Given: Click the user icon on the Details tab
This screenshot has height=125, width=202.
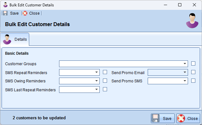Looking at the screenshot, I should click(7, 39).
